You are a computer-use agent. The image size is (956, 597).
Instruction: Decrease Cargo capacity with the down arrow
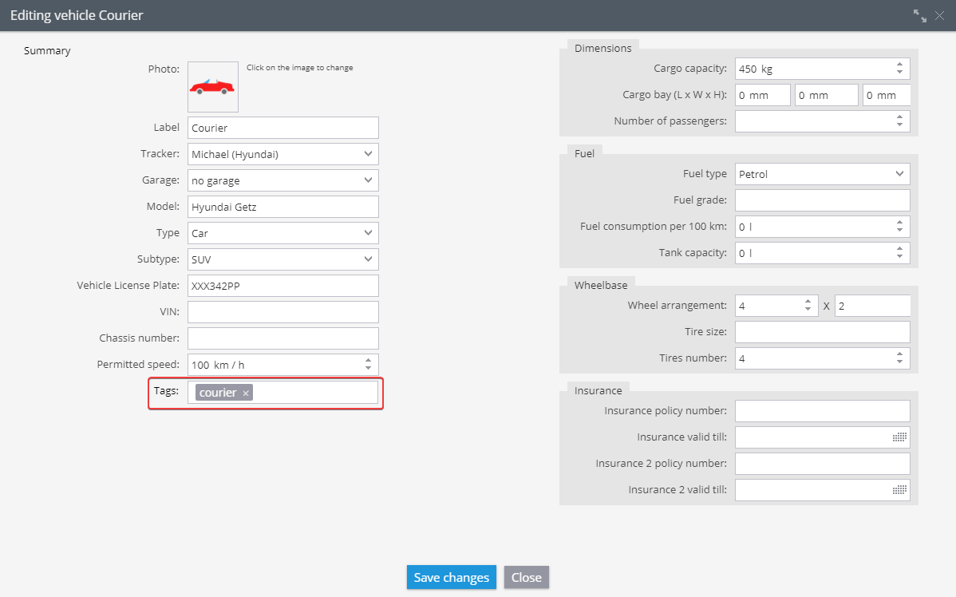point(900,73)
